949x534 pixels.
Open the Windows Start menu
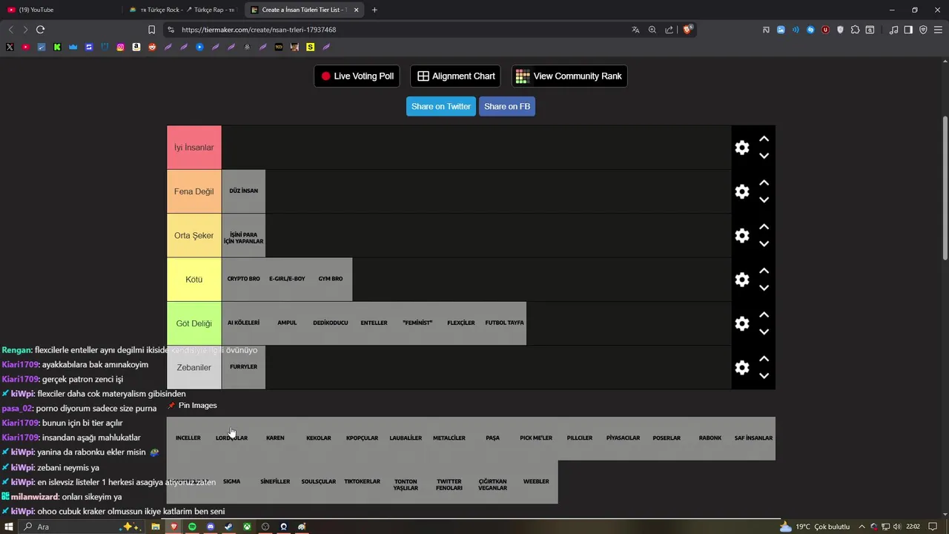pyautogui.click(x=10, y=527)
